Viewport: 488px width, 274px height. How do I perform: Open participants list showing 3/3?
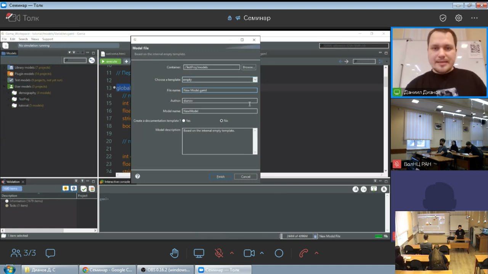[x=23, y=253]
